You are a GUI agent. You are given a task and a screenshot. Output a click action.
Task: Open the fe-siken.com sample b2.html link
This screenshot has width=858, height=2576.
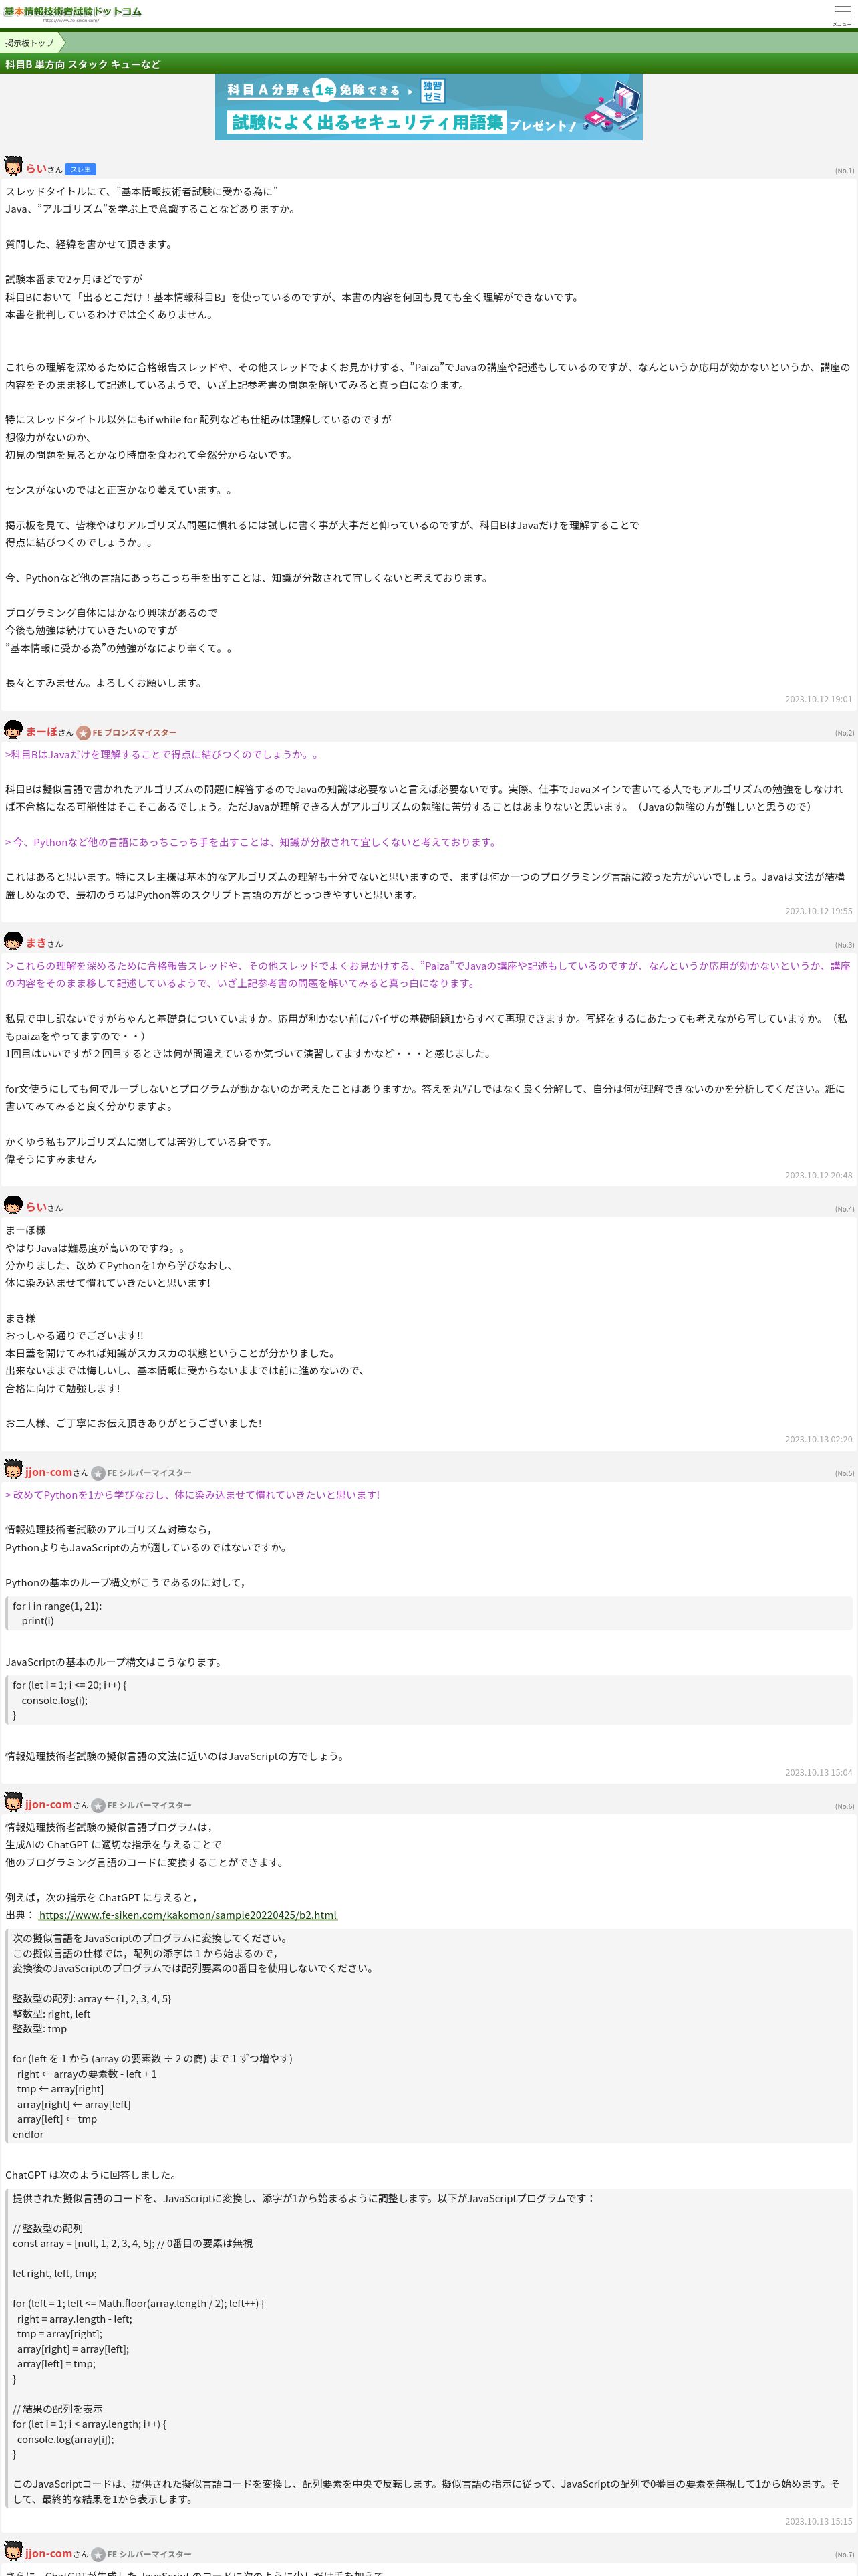[188, 1914]
